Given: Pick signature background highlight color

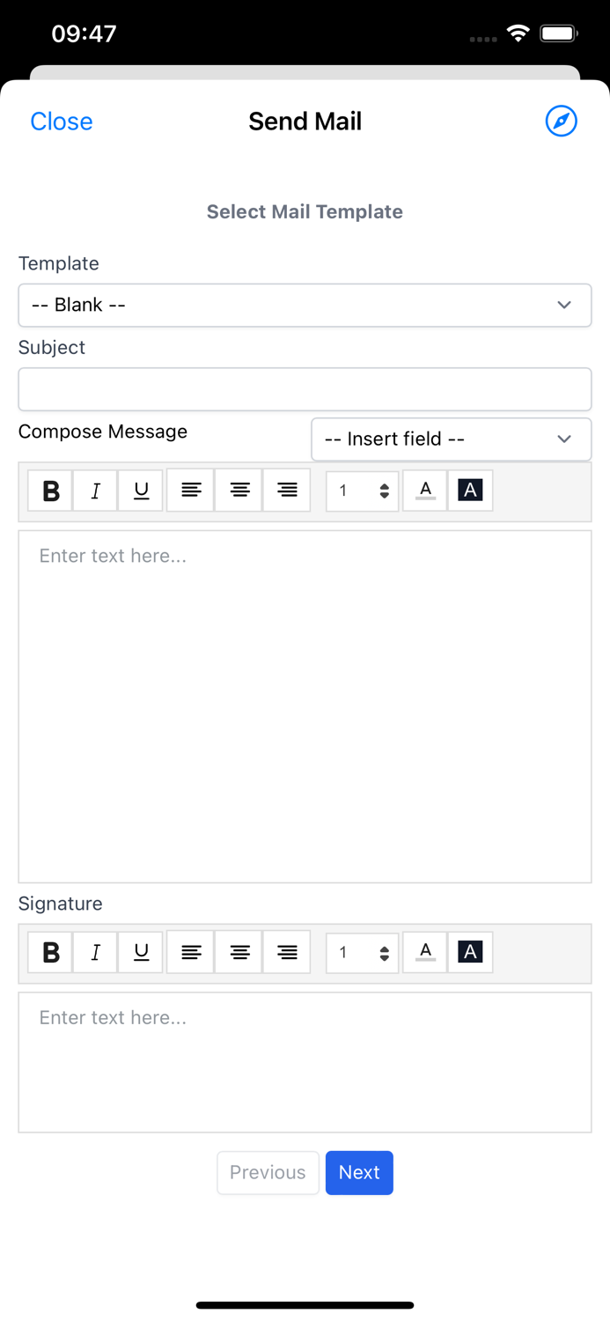Looking at the screenshot, I should click(470, 952).
